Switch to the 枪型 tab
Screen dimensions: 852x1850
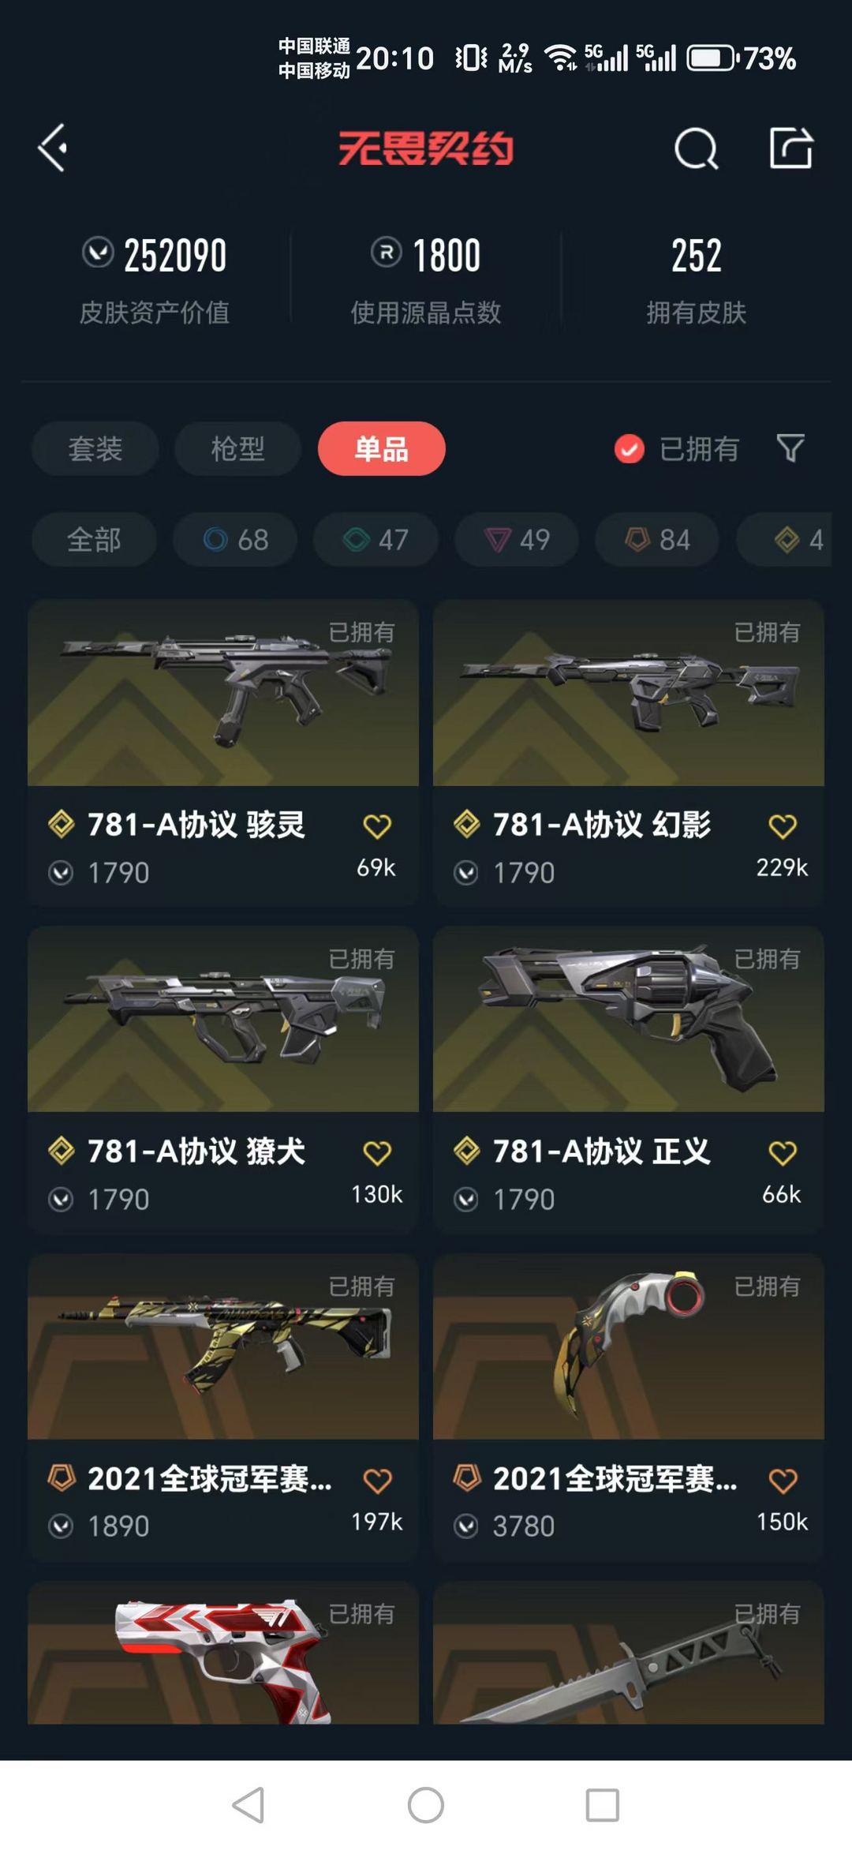[x=238, y=448]
